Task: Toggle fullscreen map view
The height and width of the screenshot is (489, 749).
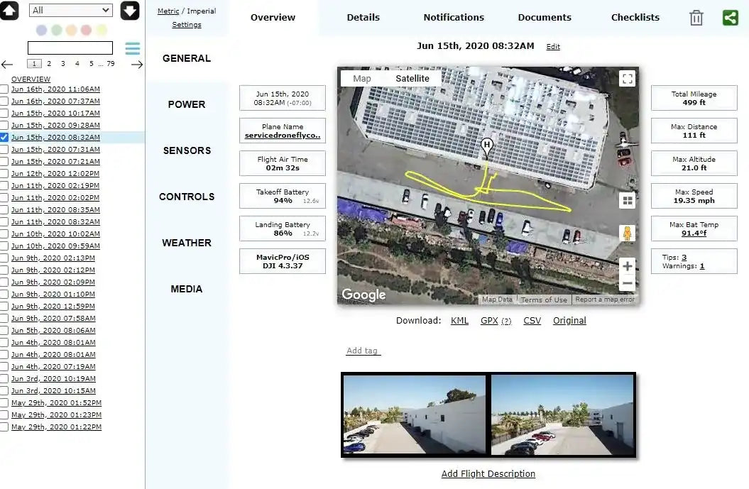Action: point(627,78)
